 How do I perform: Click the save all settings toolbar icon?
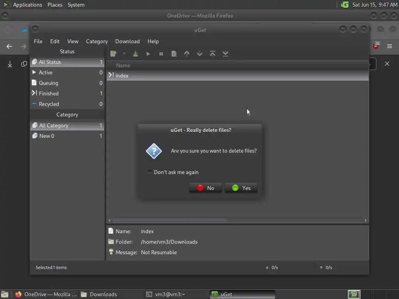point(136,54)
